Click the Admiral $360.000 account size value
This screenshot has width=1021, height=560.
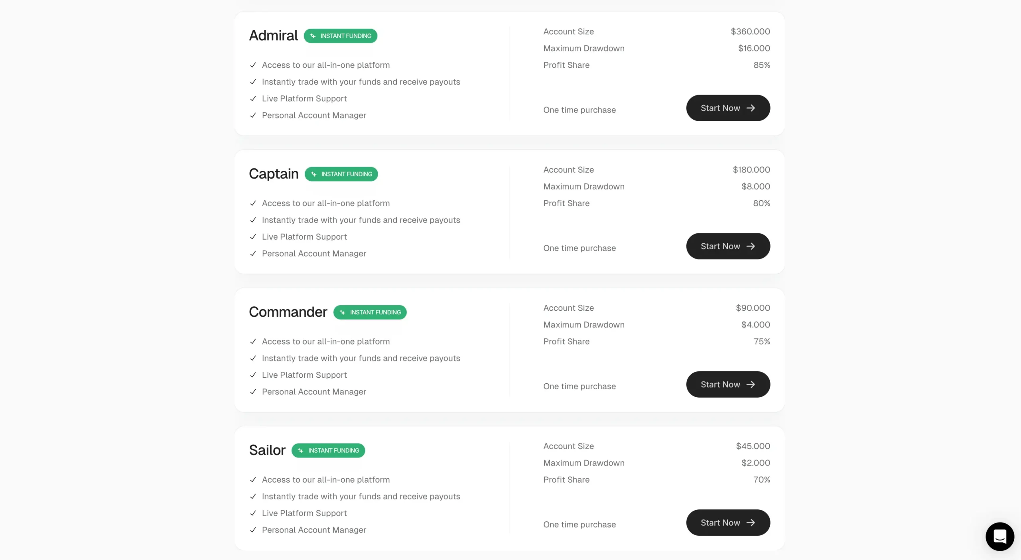click(x=750, y=32)
